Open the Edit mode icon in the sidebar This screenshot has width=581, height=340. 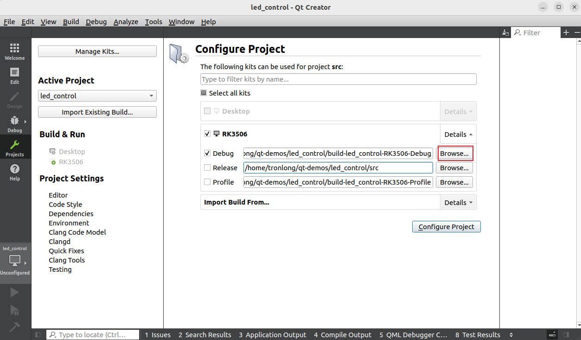[x=15, y=76]
